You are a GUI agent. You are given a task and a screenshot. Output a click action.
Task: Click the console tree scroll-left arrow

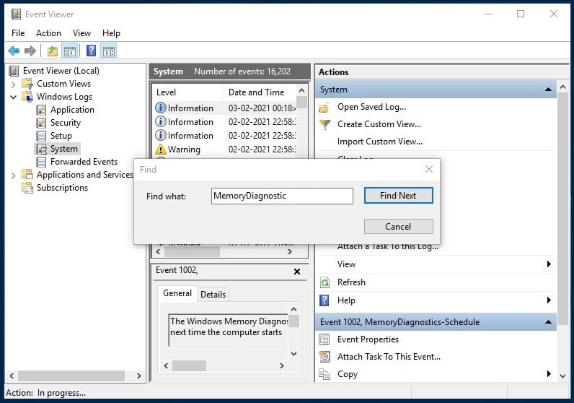tap(12, 376)
